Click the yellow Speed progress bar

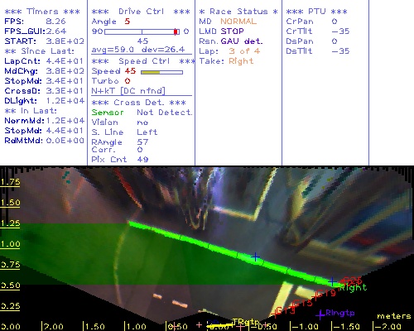point(161,72)
